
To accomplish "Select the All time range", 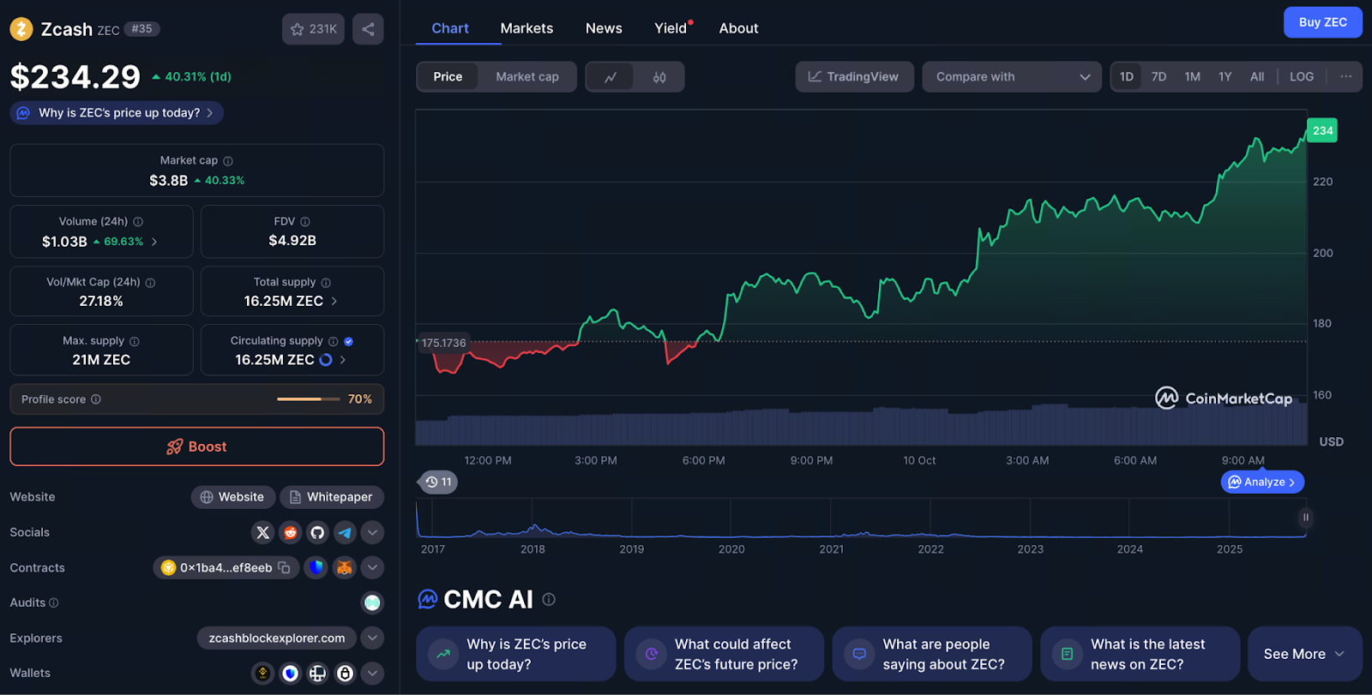I will click(1257, 77).
